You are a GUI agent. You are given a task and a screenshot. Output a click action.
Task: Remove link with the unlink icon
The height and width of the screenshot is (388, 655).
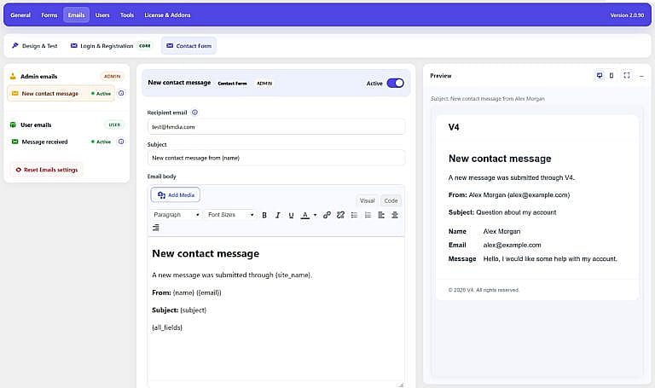[340, 215]
